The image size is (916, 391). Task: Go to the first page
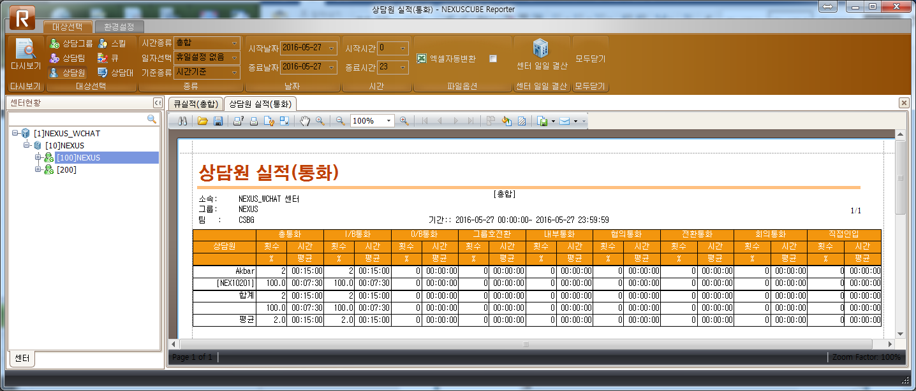click(x=424, y=121)
